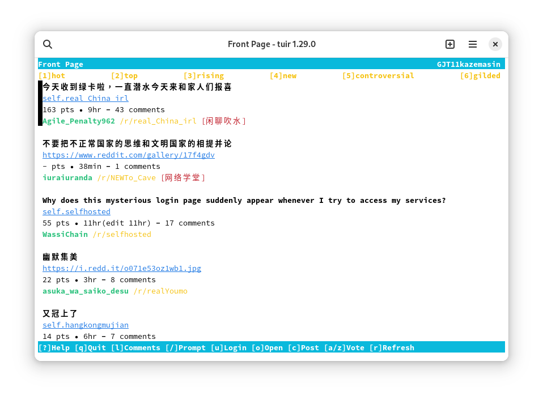
Task: Click the /r/realYoumo subreddit label
Action: (160, 291)
